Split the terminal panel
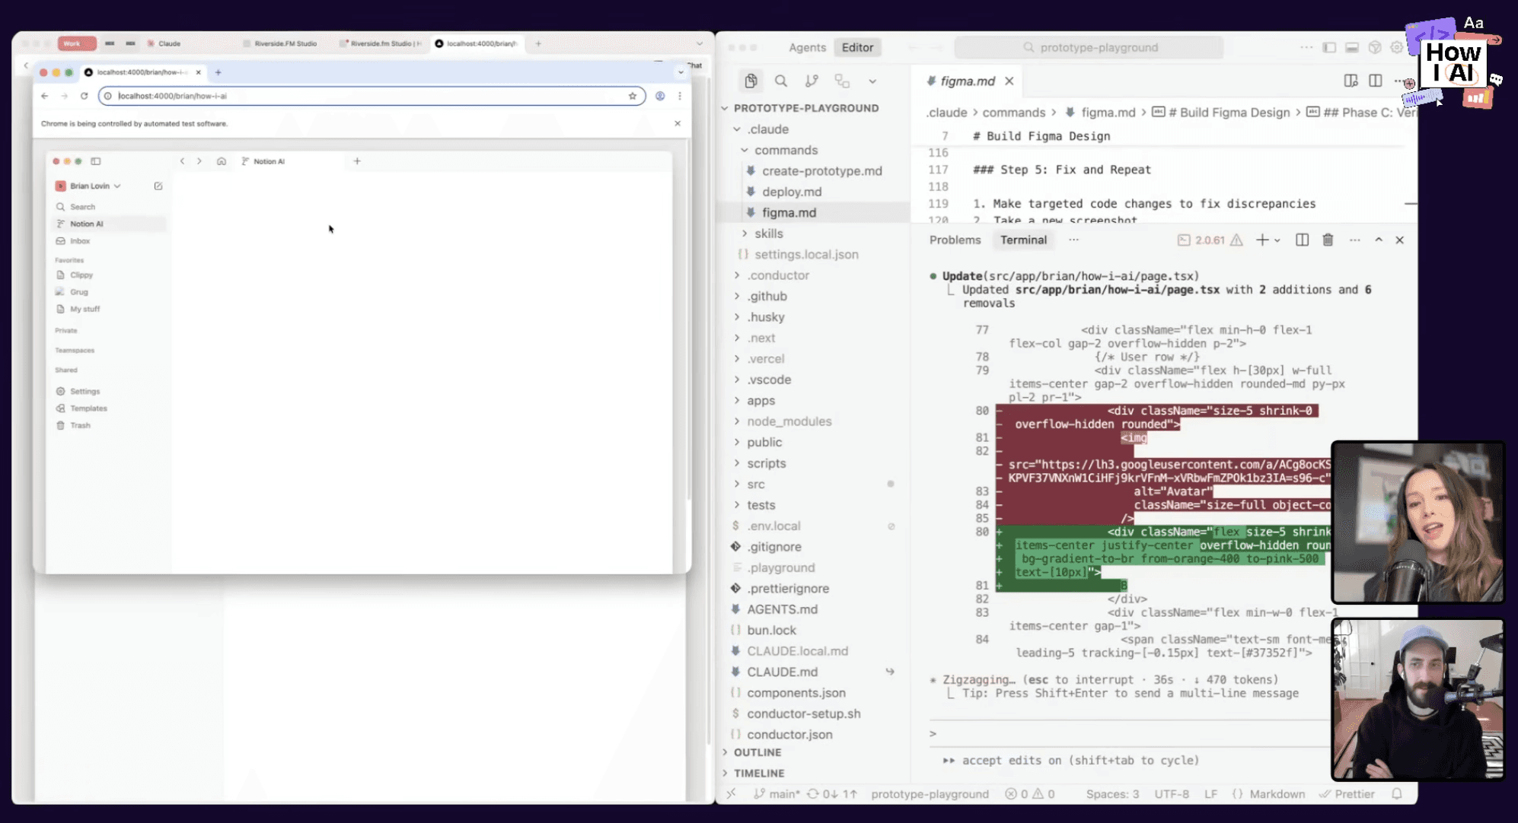 point(1302,240)
